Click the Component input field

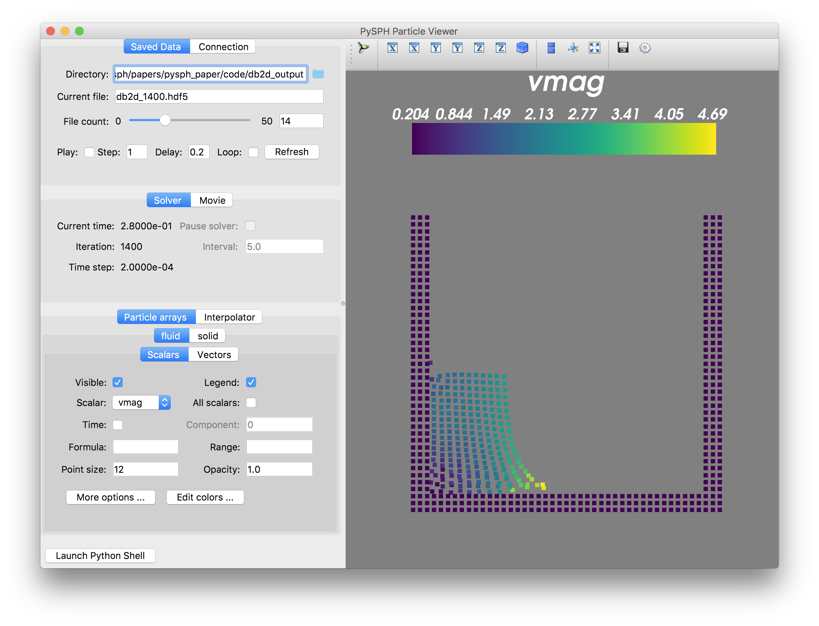[279, 425]
